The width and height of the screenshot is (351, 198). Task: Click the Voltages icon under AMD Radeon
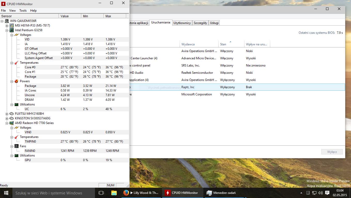pyautogui.click(x=17, y=128)
